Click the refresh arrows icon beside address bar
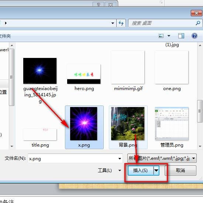The height and width of the screenshot is (203, 203). point(121,23)
